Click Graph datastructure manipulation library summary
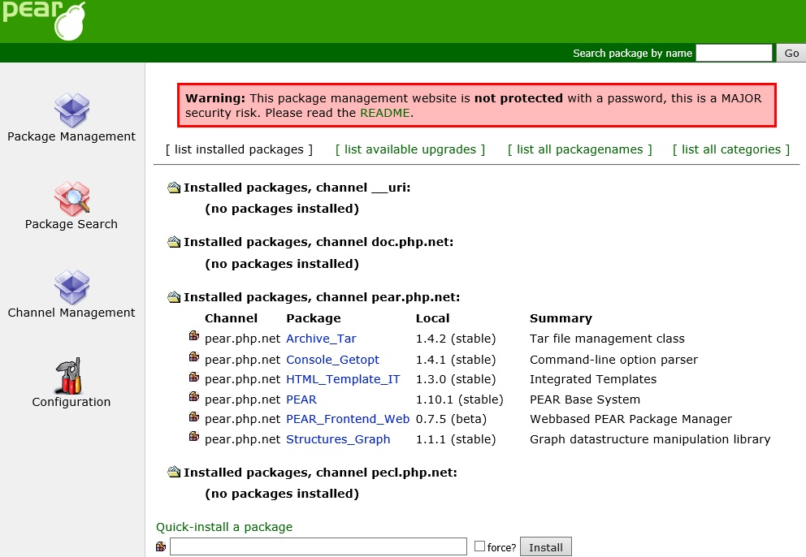The height and width of the screenshot is (557, 806). coord(650,439)
